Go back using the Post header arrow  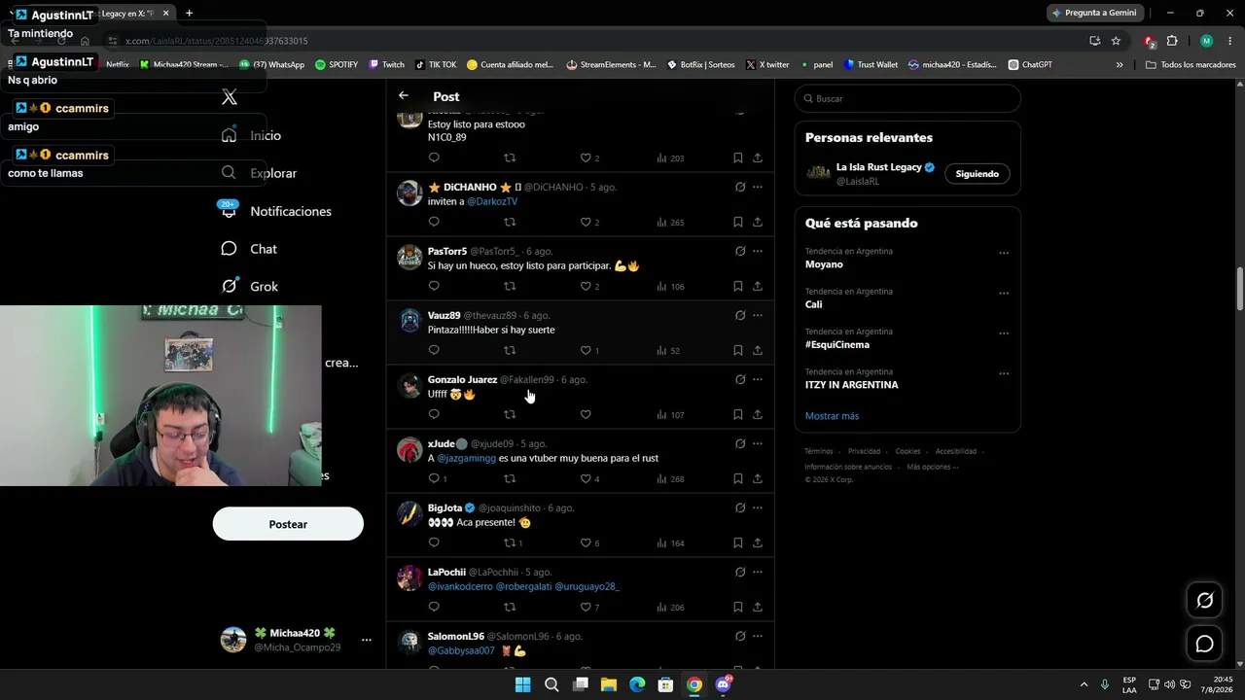coord(404,95)
